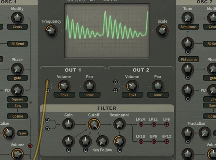Click the OSC 2 jack left of PD knob

click(x=188, y=99)
